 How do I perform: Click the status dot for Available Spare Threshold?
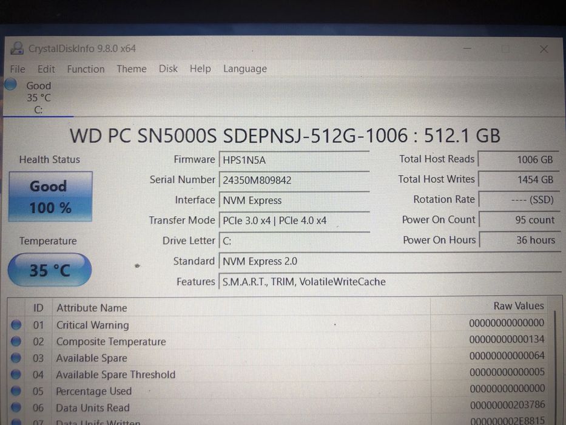point(16,374)
